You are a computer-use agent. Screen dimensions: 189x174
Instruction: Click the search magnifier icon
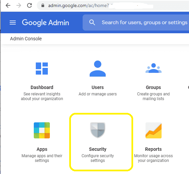[x=92, y=23]
